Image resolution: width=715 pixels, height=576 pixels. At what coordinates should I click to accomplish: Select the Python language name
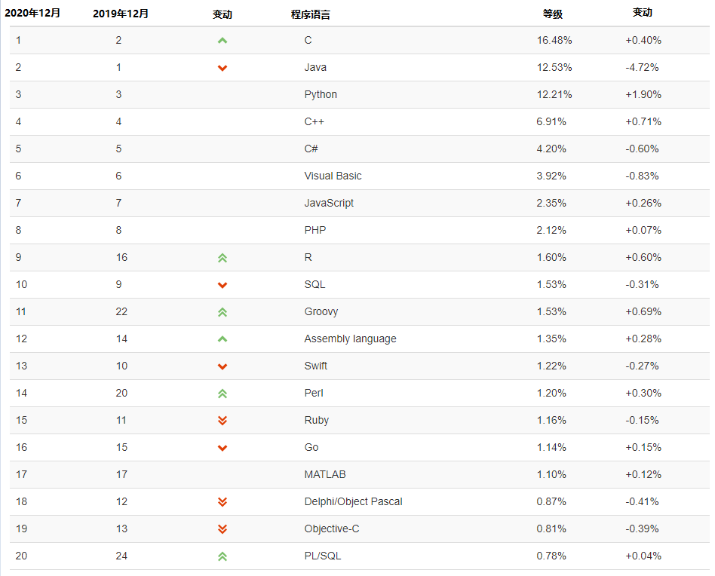(321, 94)
